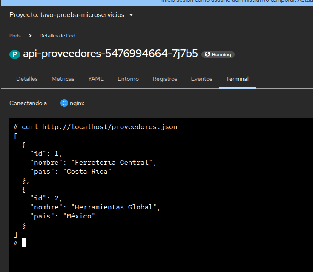This screenshot has height=272, width=313.
Task: Click the Detalles de Pod breadcrumb text
Action: tap(57, 36)
